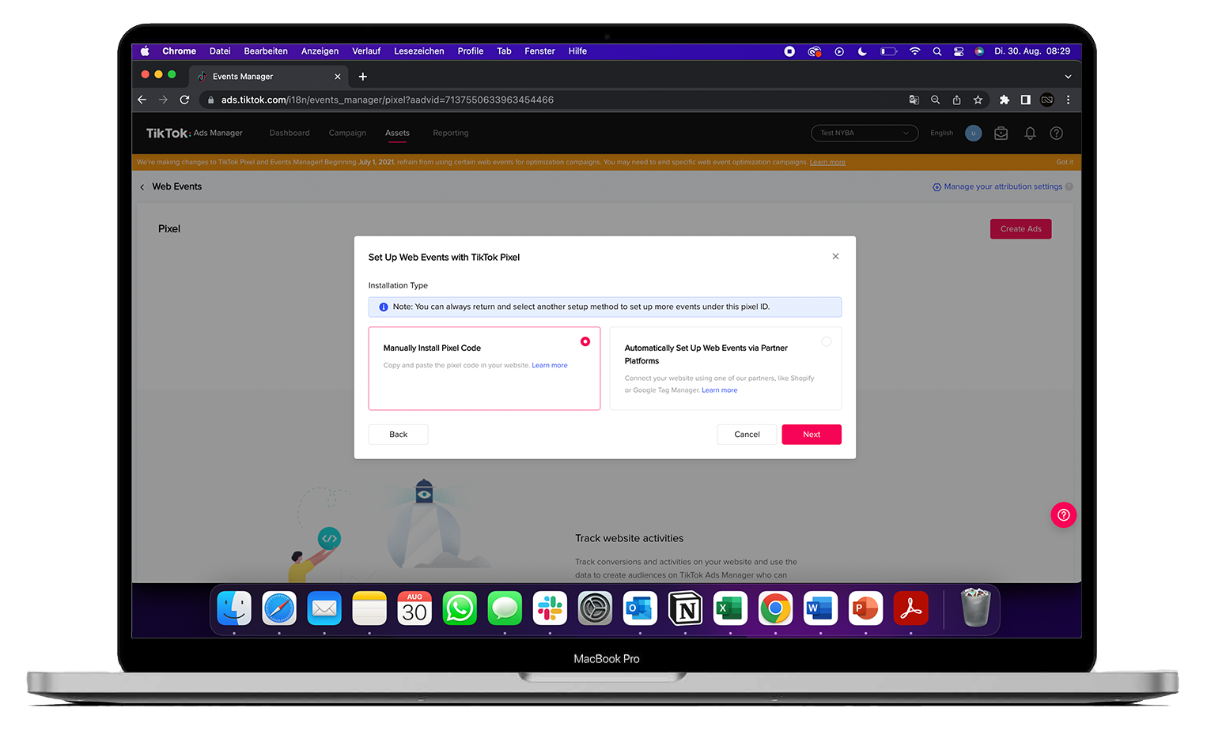
Task: Open the Trash in the dock
Action: [975, 608]
